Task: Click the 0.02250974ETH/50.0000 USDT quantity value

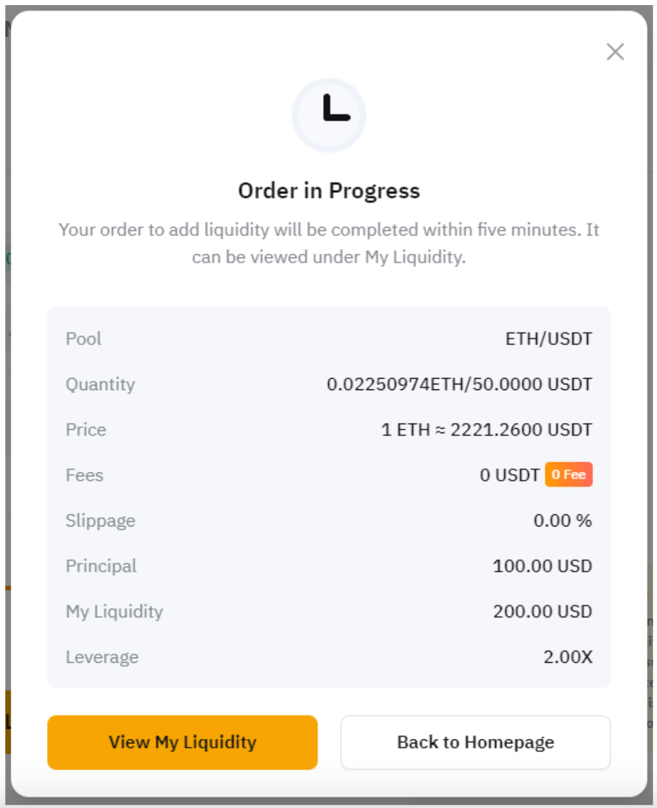Action: click(459, 384)
